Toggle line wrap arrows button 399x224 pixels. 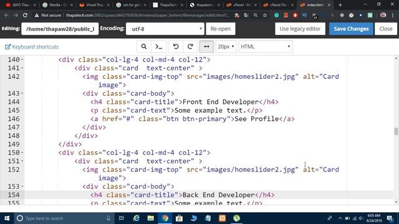click(206, 47)
